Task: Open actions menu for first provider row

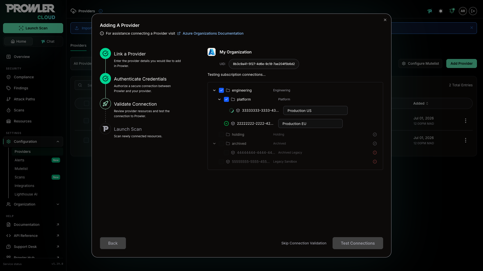Action: click(466, 121)
